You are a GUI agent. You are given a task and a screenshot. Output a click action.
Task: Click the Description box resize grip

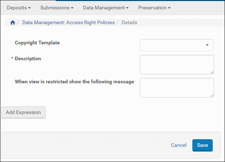[212, 72]
